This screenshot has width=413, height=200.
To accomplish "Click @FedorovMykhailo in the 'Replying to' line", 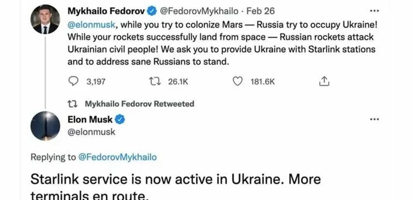I will (x=117, y=157).
